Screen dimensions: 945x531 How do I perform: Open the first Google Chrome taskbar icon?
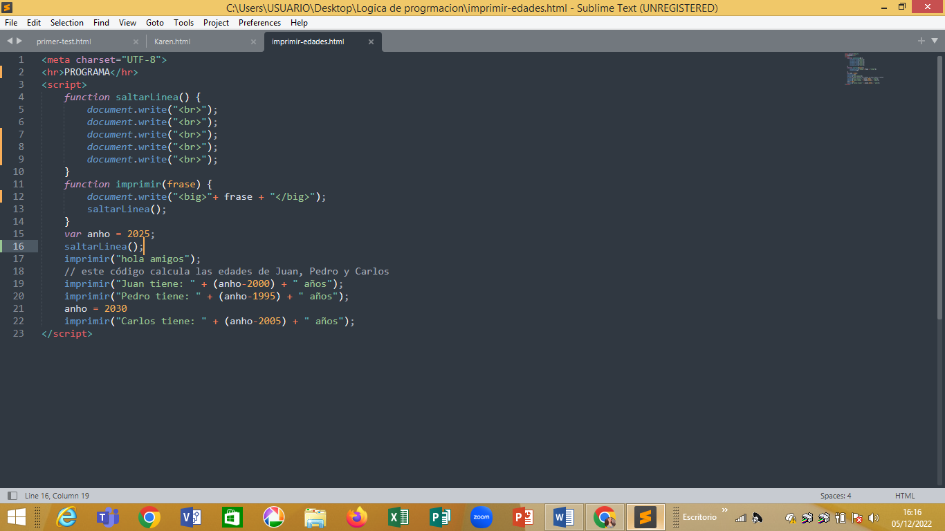click(149, 517)
